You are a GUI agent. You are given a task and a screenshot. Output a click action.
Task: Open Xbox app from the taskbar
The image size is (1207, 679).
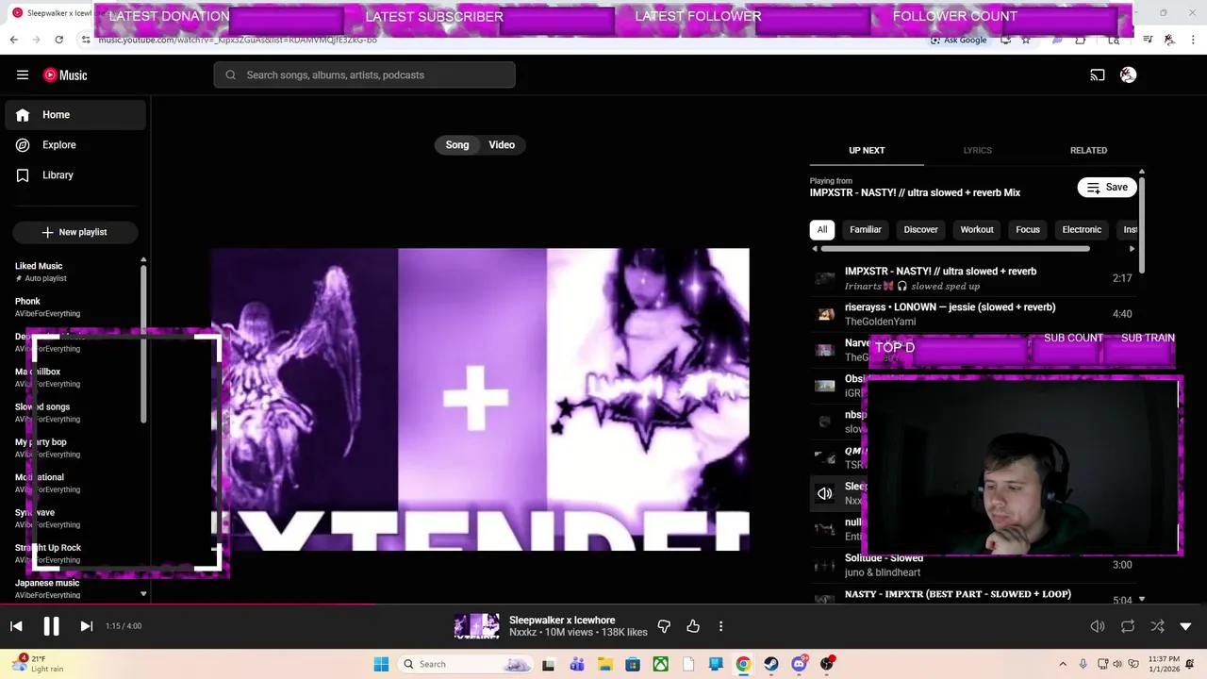point(660,664)
